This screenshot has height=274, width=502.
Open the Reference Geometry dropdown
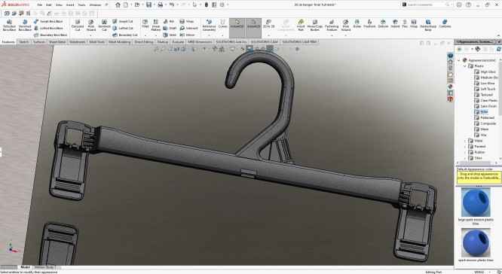click(x=209, y=35)
